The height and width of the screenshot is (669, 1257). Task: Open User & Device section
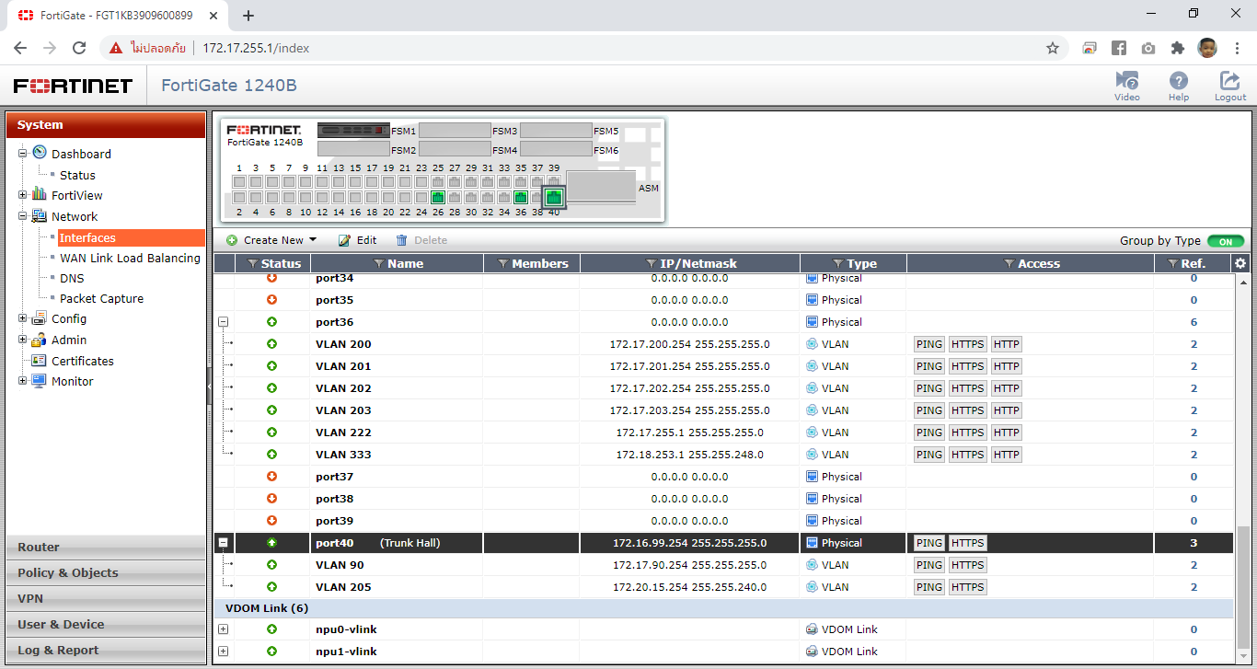(x=106, y=624)
